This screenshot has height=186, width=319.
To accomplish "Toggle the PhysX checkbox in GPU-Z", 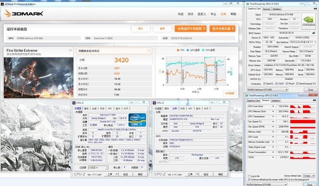I will click(x=287, y=84).
